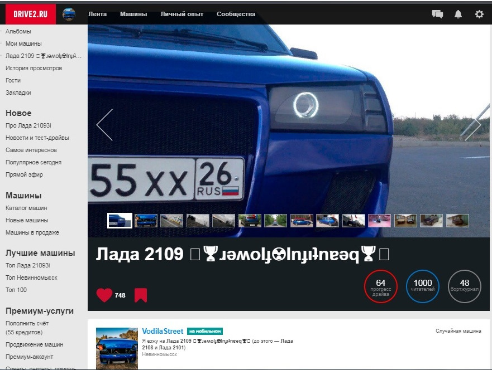Open Прямой эфир link
Viewport: 492px width, 370px height.
pos(24,174)
